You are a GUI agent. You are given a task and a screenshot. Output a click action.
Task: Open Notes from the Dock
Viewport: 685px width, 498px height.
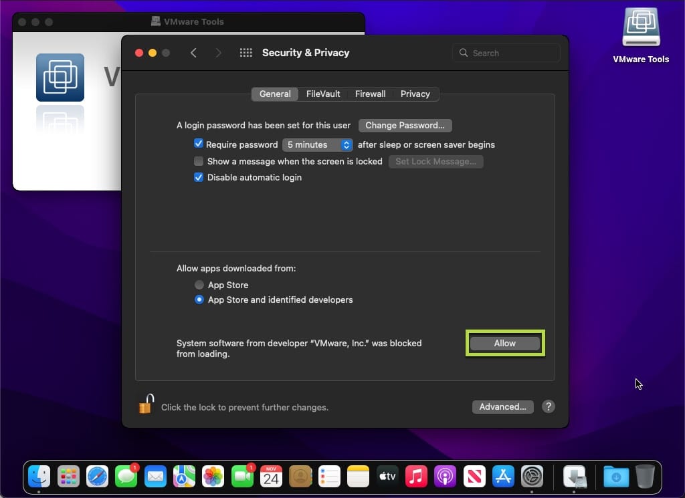click(x=359, y=476)
